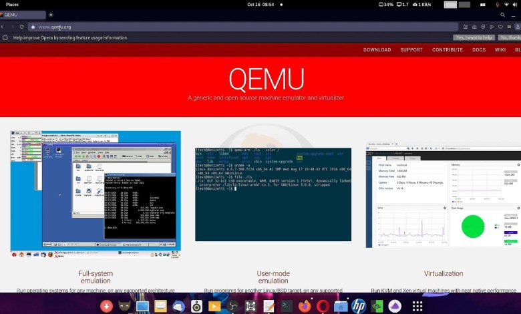Screen dimensions: 521x314
Task: Open the home folder file manager in dock
Action: tap(341, 306)
